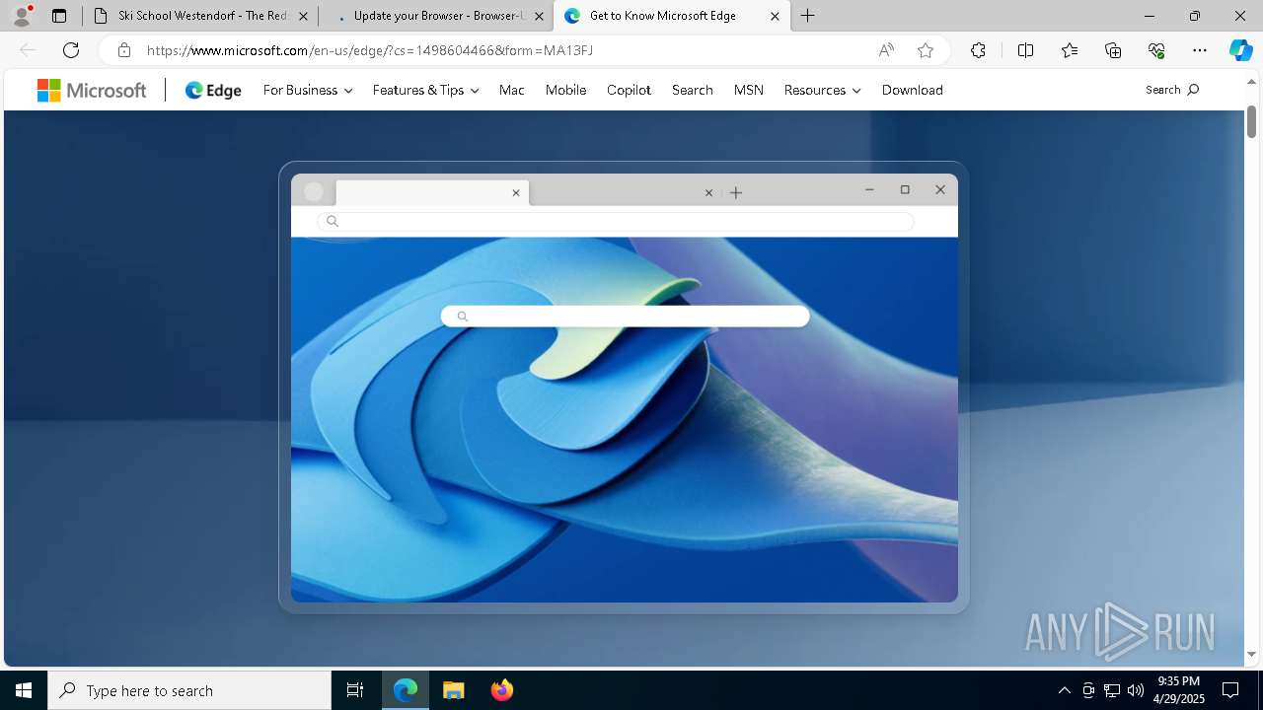Click the Edge illustration thumbnail
Image resolution: width=1263 pixels, height=710 pixels.
click(x=624, y=388)
